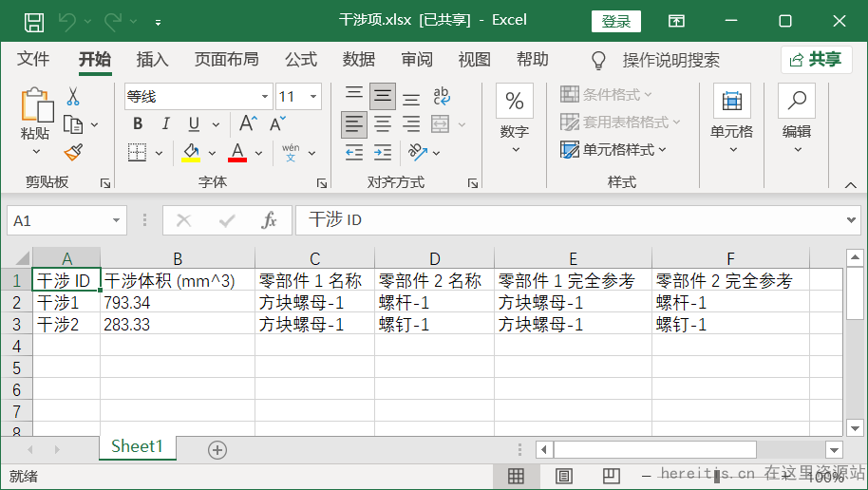Toggle Underline formatting
The height and width of the screenshot is (490, 868).
tap(194, 124)
